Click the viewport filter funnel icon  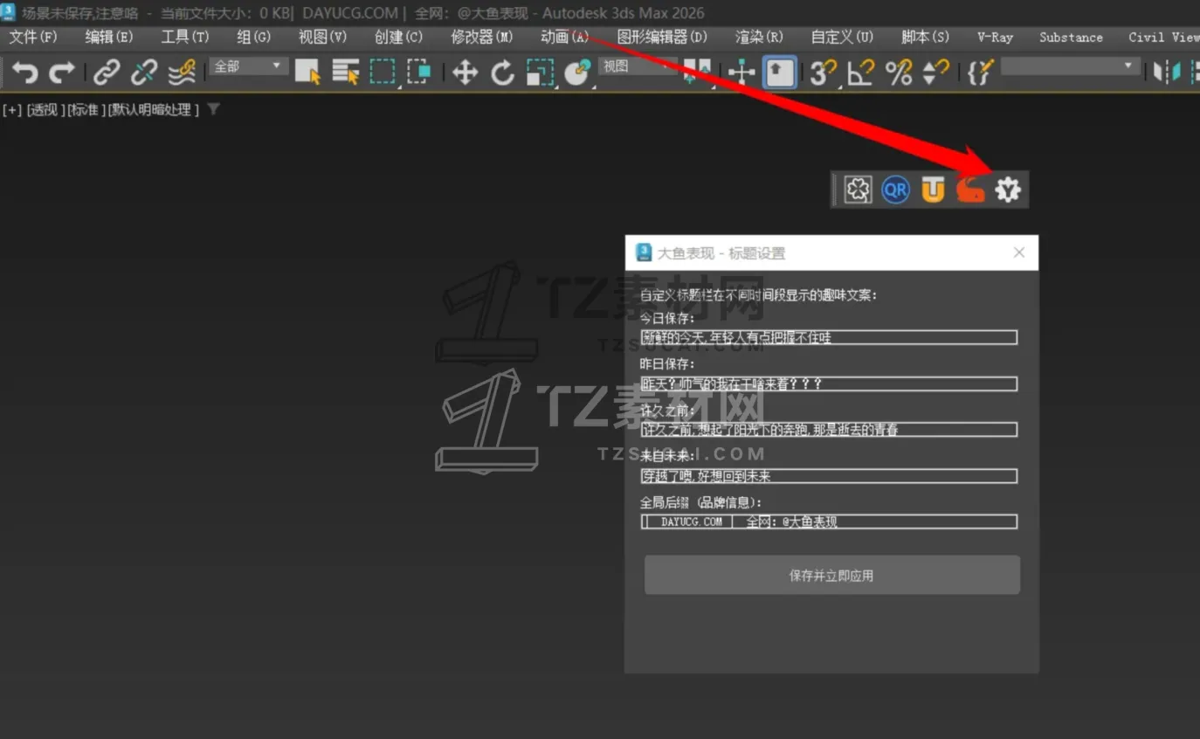[x=213, y=110]
